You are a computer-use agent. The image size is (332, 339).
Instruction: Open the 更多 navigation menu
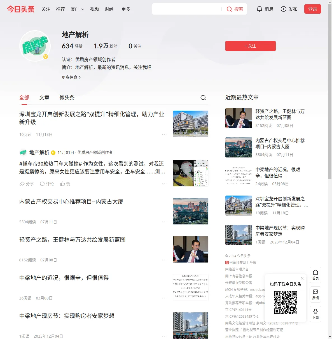click(126, 9)
